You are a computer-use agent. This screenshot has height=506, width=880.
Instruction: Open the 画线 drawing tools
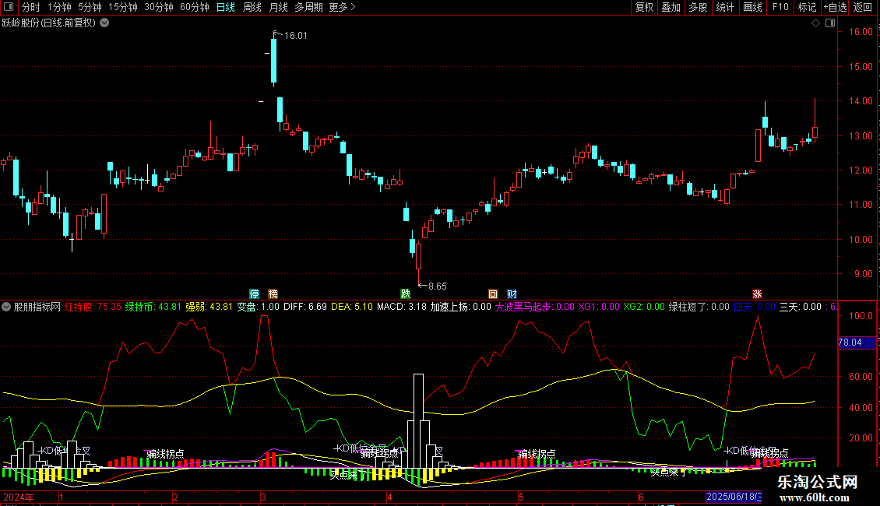752,7
